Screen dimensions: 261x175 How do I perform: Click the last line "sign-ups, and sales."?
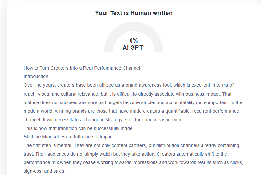point(45,171)
